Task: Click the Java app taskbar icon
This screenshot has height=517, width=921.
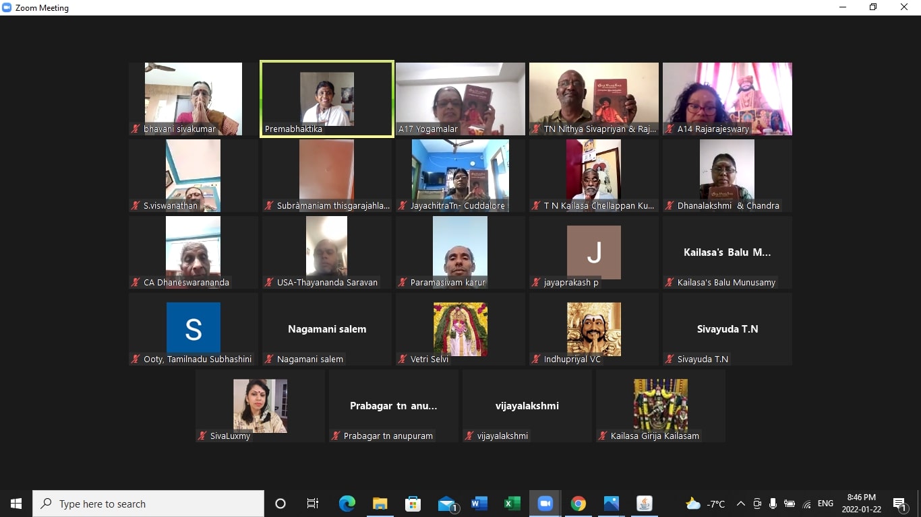Action: tap(644, 504)
